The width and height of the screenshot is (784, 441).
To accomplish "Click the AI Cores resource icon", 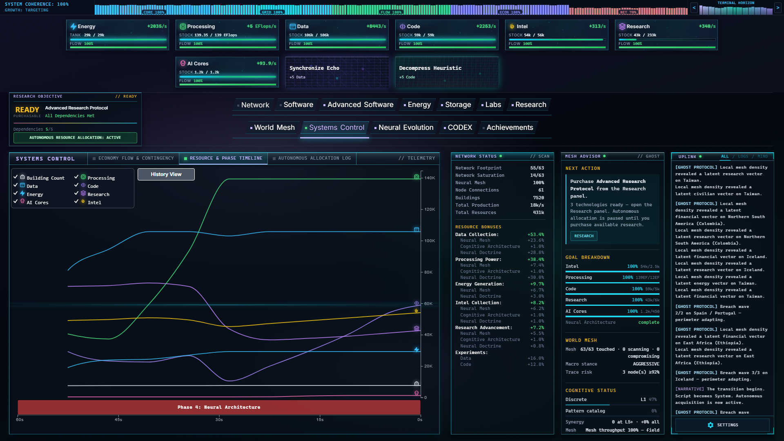I will (183, 63).
